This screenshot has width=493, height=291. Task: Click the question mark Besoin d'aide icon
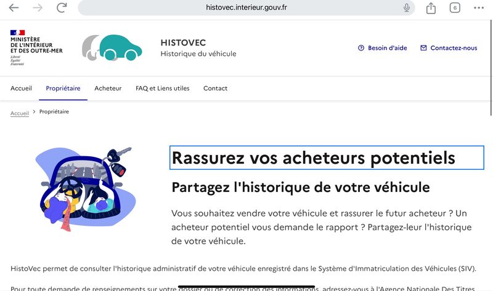coord(361,48)
